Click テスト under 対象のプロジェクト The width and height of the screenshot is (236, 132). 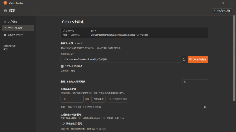[x=6, y=49]
